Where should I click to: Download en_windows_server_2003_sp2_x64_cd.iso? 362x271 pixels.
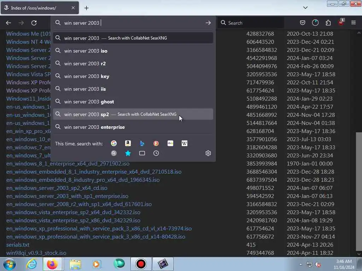pyautogui.click(x=57, y=188)
